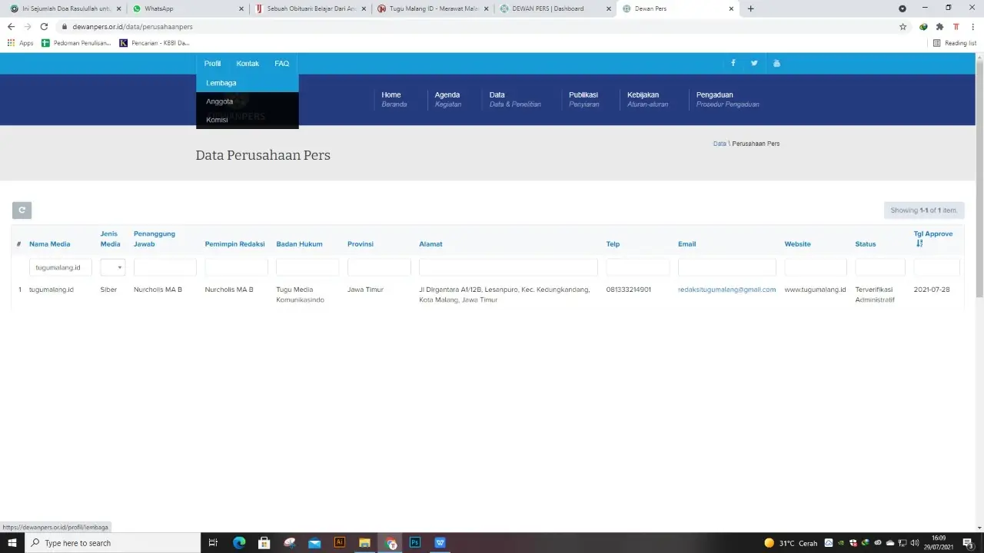Image resolution: width=984 pixels, height=553 pixels.
Task: Click the Alamat filter field
Action: click(508, 267)
